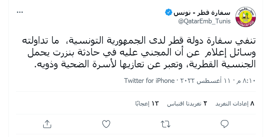Viewport: 264px width, 137px height.
Task: View the ٨ إعادات التغريد list
Action: coord(235,104)
